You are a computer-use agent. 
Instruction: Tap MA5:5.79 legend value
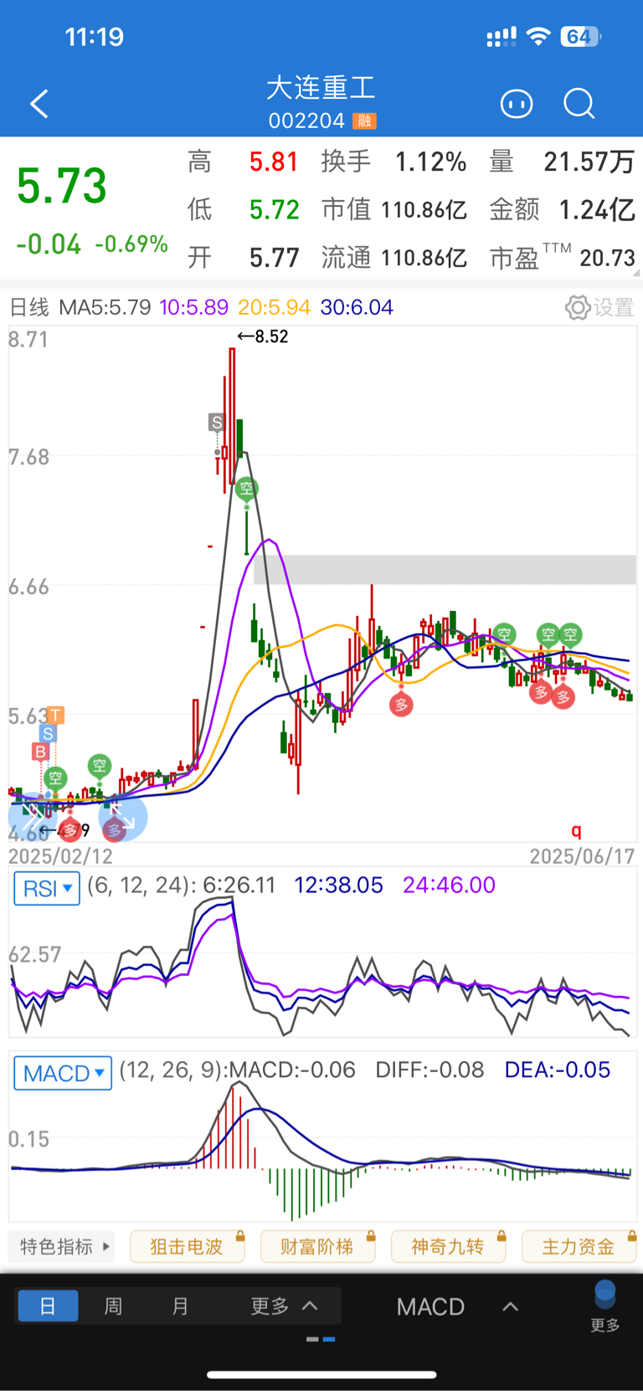(105, 307)
